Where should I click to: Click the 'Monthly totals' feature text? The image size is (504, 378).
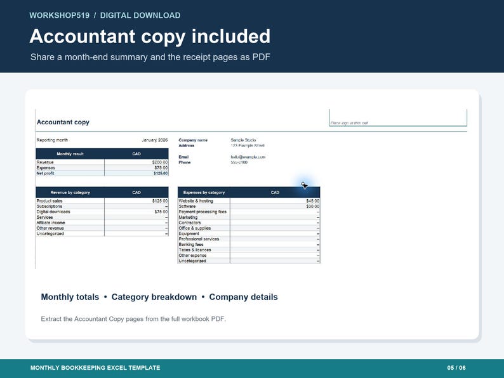point(70,297)
